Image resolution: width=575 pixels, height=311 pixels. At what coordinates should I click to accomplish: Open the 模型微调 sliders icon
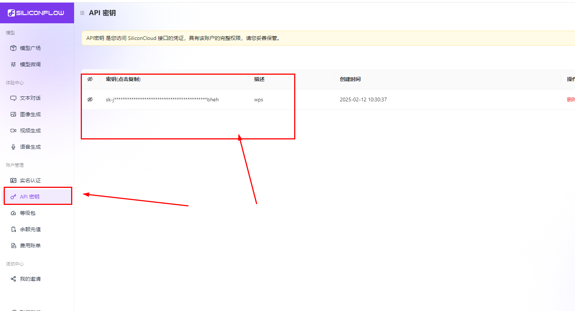coord(13,64)
